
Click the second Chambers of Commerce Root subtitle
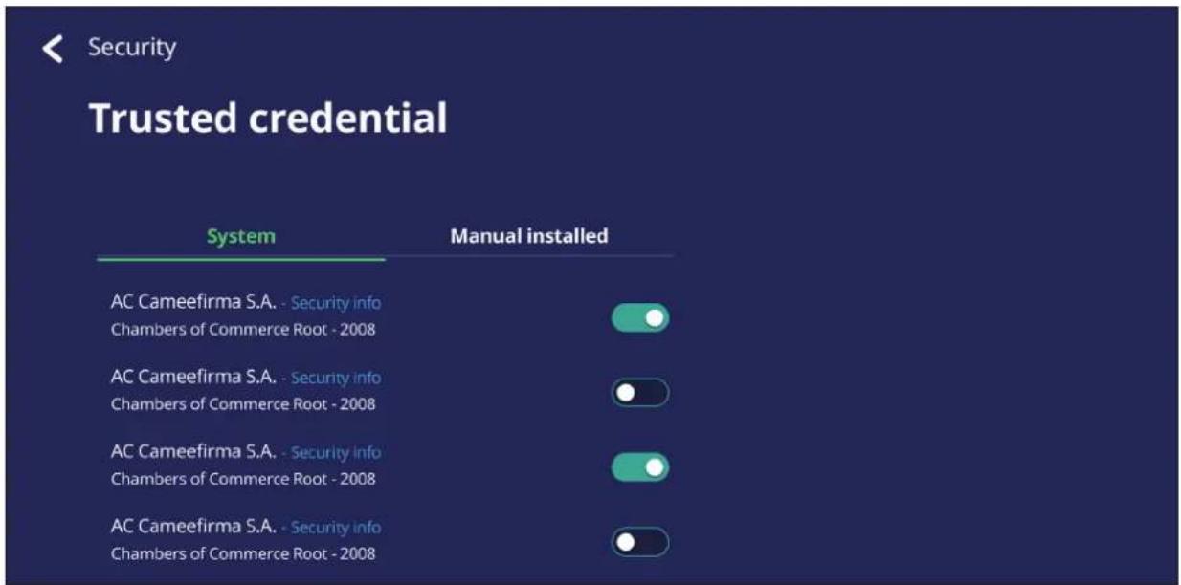coord(243,404)
